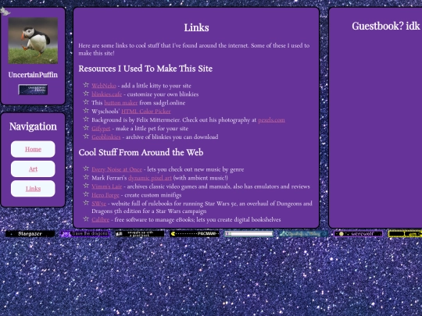Viewport: 422px width, 316px height.
Task: Visit the blinkies.cafe link
Action: (106, 94)
